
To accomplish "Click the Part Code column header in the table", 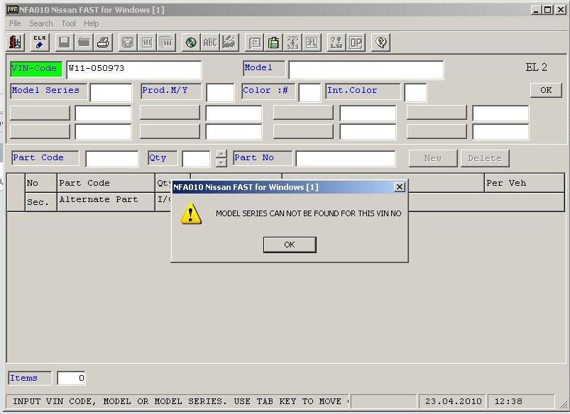I will click(106, 183).
